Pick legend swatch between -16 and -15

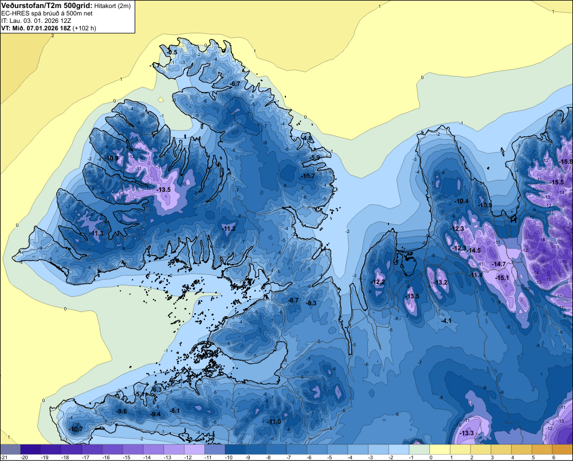coord(112,450)
